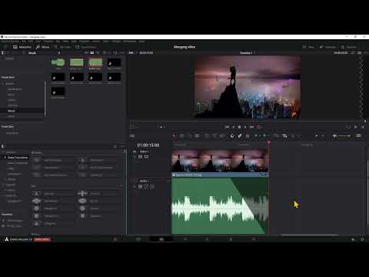This screenshot has width=369, height=277.
Task: Select the audio clip thumbnail in the third row
Action: pyautogui.click(x=58, y=92)
